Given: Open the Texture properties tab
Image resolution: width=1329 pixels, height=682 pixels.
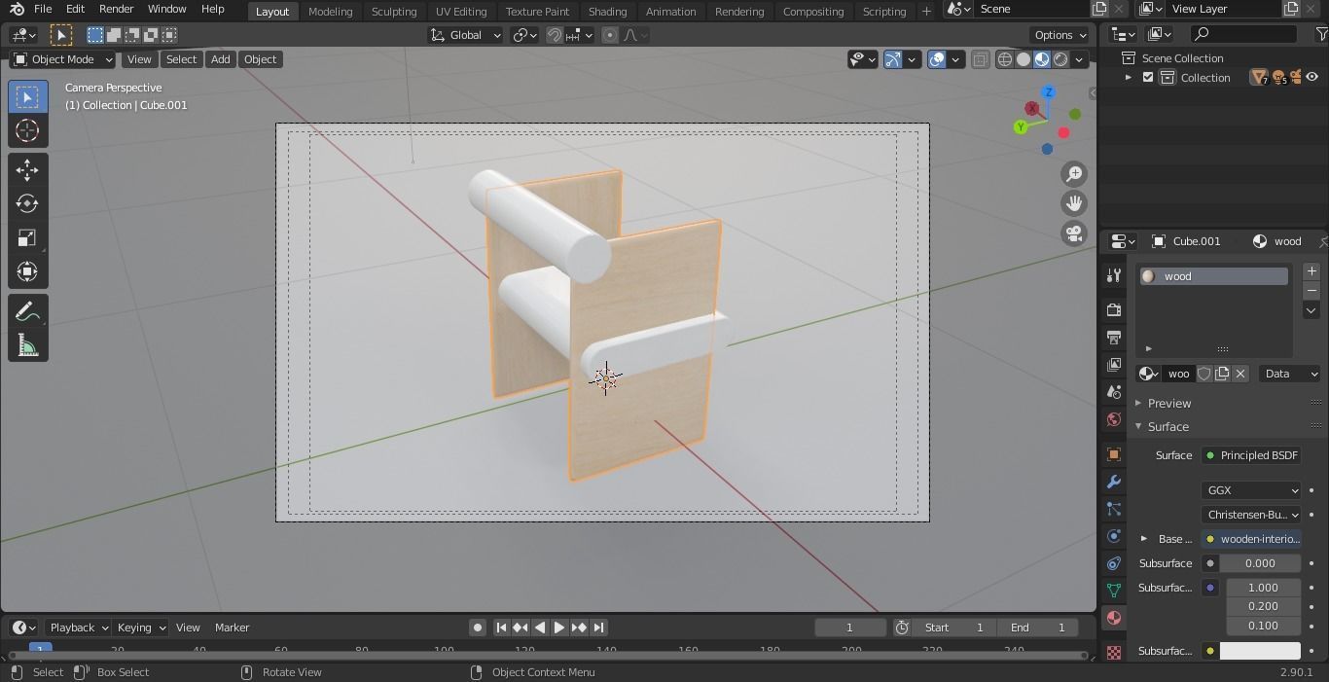Looking at the screenshot, I should [1114, 652].
